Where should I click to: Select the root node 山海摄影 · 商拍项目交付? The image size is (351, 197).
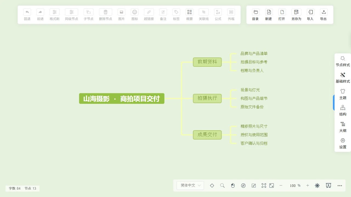pyautogui.click(x=122, y=99)
